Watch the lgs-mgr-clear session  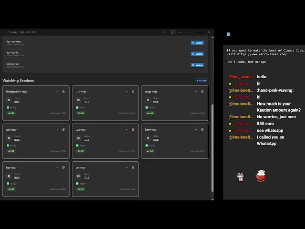coord(197,43)
